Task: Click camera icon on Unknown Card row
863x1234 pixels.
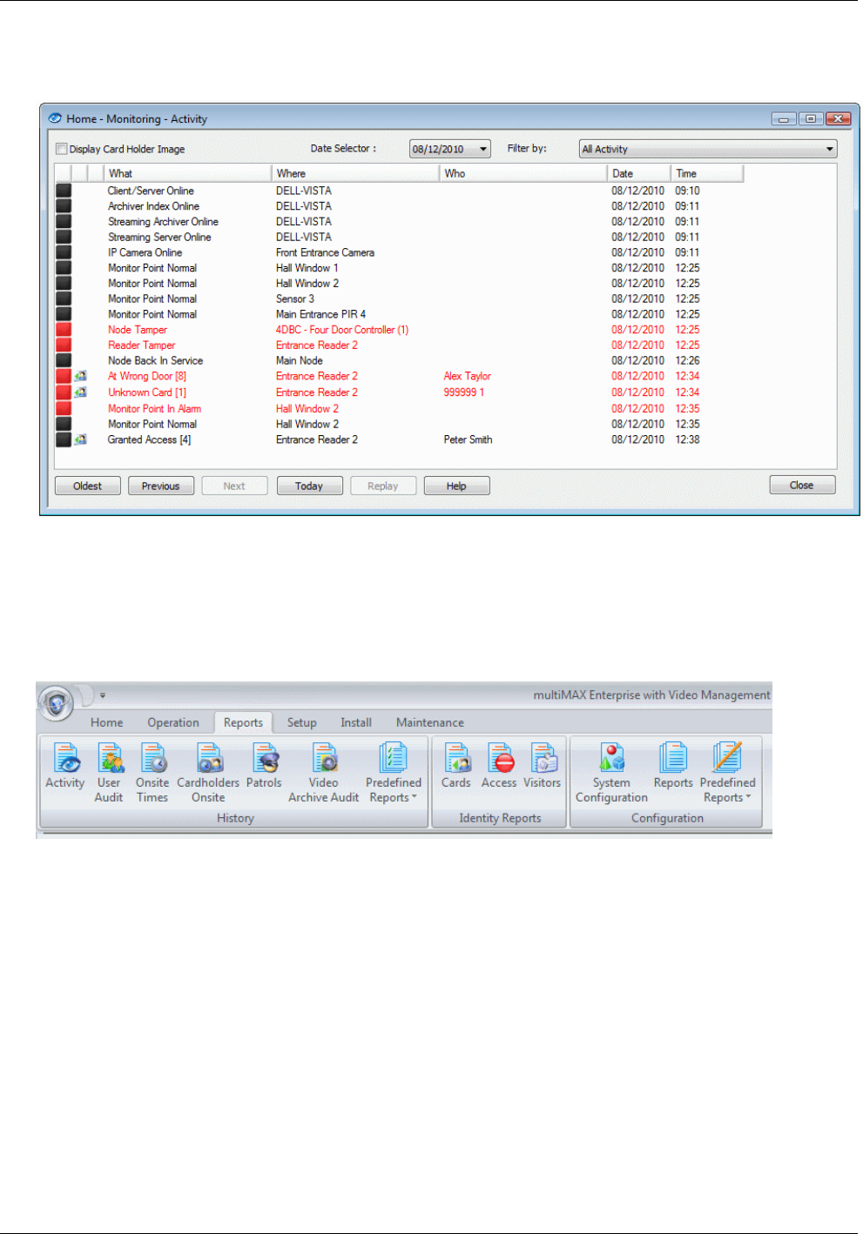Action: [80, 392]
